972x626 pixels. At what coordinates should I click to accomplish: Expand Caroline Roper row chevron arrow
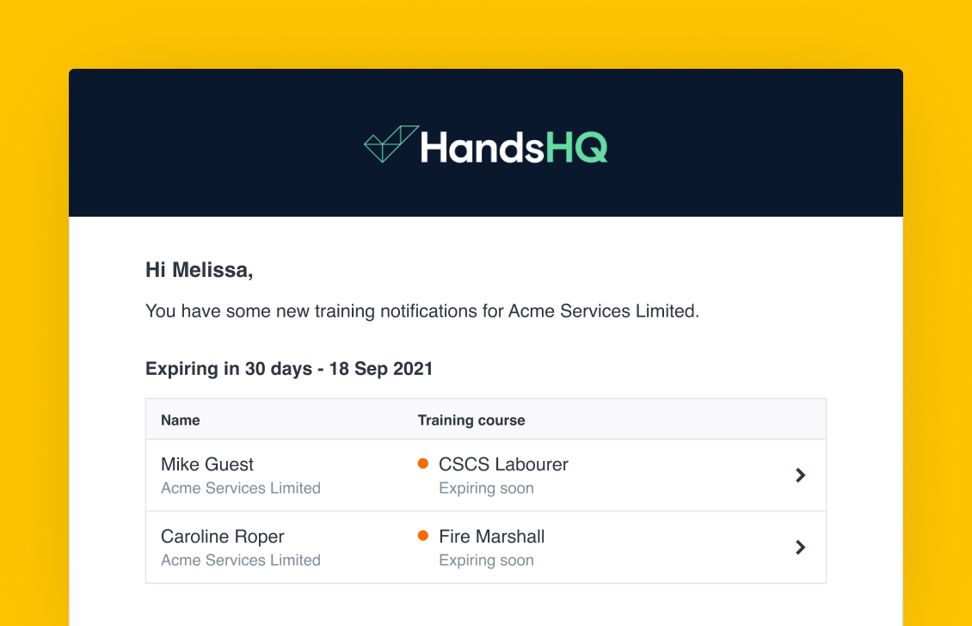[800, 548]
